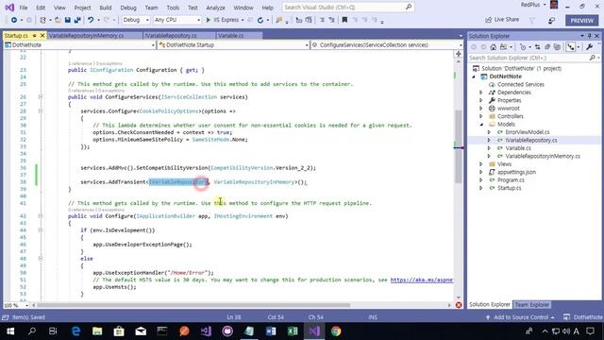This screenshot has height=340, width=604.
Task: Toggle pin on Startup.cs tab
Action: [x=34, y=36]
